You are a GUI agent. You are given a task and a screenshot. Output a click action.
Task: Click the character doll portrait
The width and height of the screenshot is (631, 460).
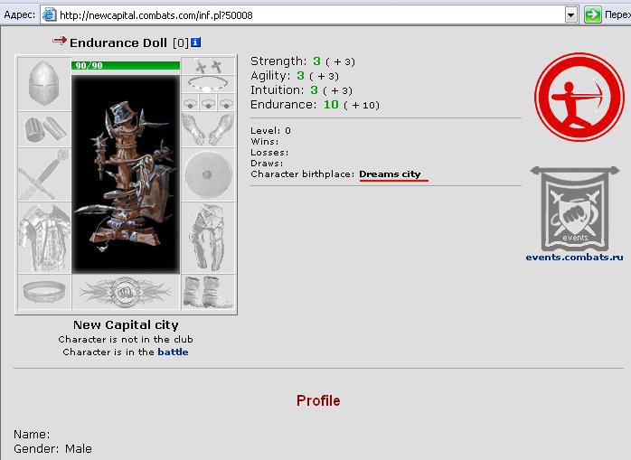pos(126,174)
